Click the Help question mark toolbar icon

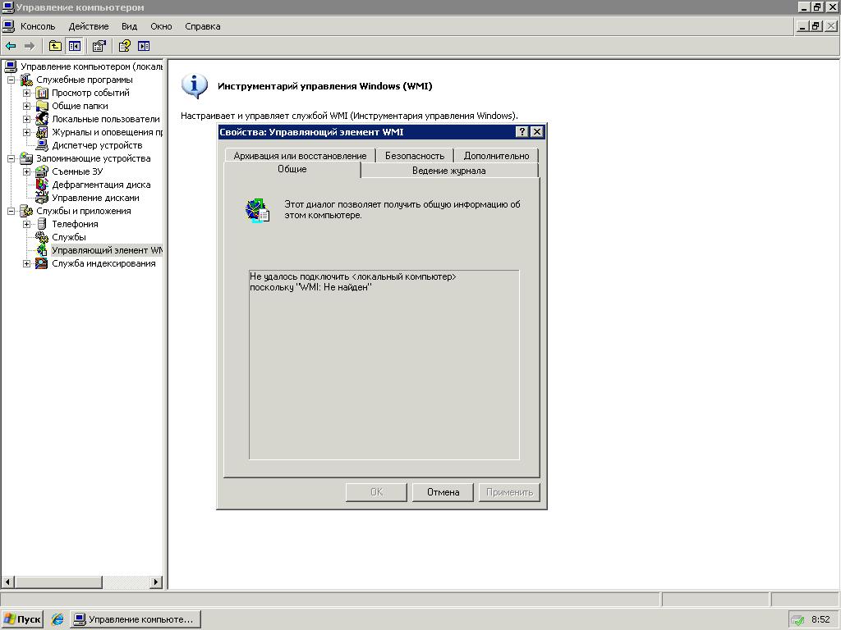(125, 46)
